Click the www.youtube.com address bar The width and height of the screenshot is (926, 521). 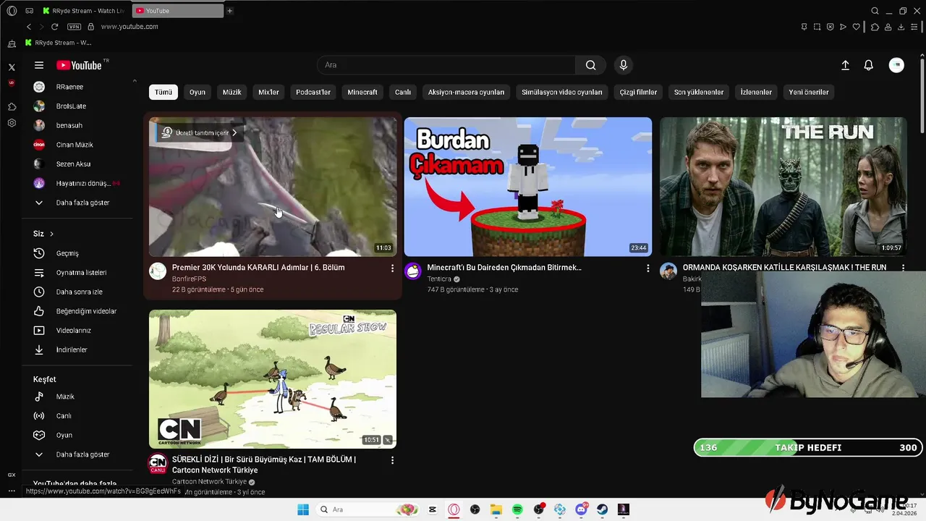click(x=129, y=27)
